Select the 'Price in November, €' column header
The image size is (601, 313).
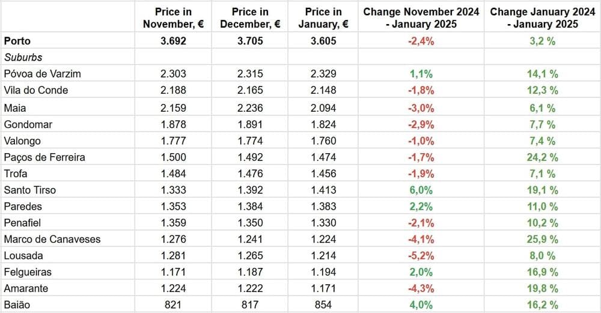[173, 18]
